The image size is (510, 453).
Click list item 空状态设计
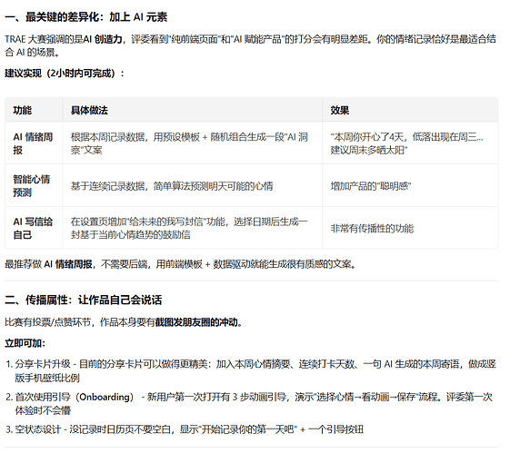[185, 429]
